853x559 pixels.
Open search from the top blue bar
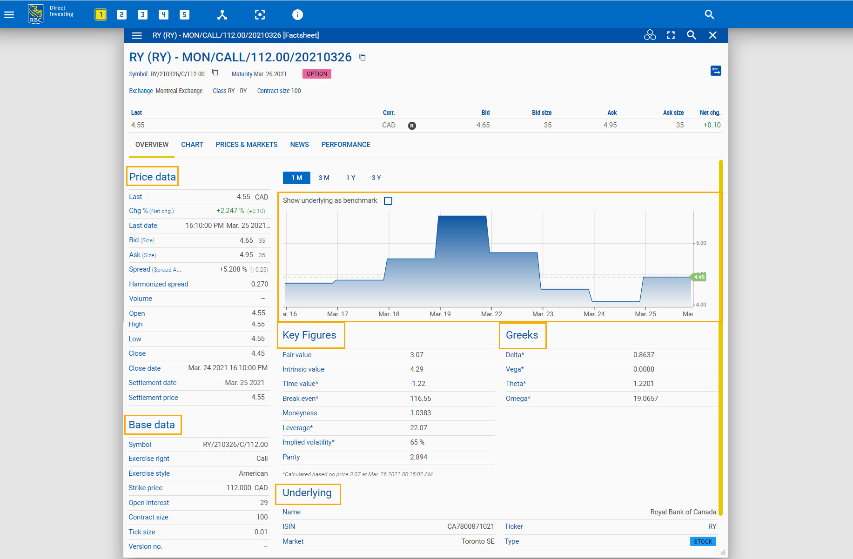(709, 14)
